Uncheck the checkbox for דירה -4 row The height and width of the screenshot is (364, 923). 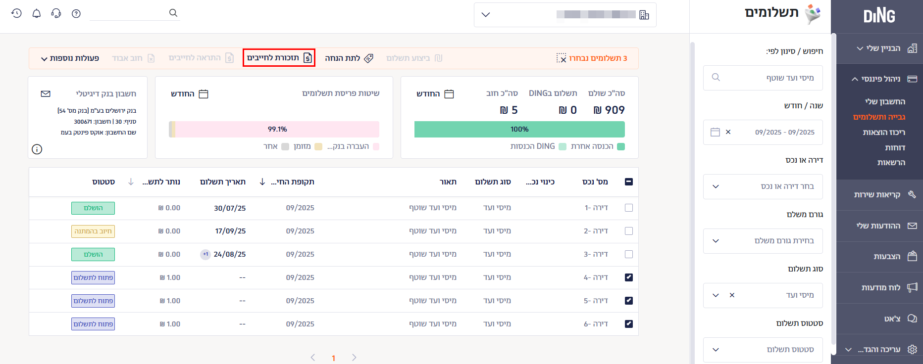coord(629,277)
